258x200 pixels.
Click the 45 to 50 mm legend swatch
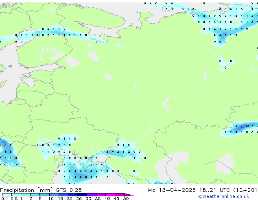coord(120,195)
